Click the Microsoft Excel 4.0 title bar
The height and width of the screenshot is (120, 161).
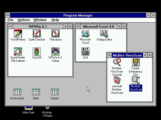click(x=98, y=26)
